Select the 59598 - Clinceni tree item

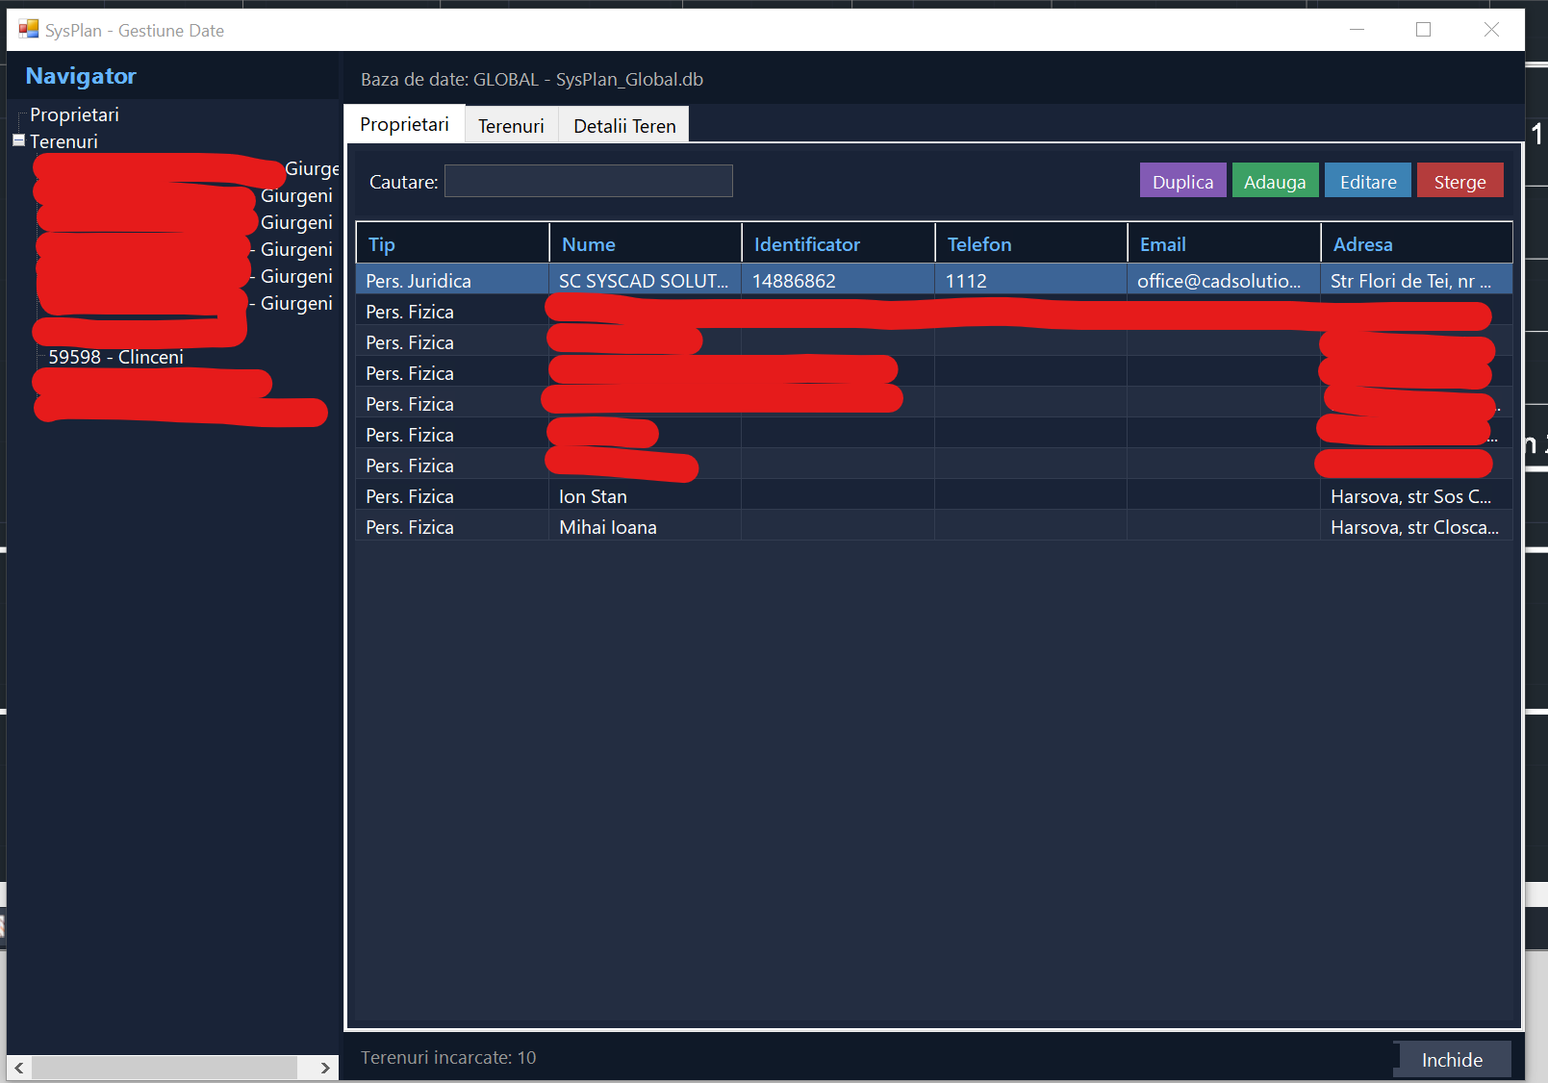tap(115, 357)
